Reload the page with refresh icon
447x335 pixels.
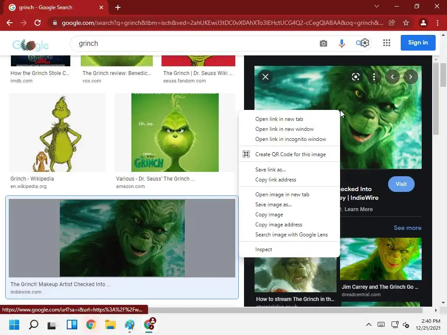click(x=38, y=23)
